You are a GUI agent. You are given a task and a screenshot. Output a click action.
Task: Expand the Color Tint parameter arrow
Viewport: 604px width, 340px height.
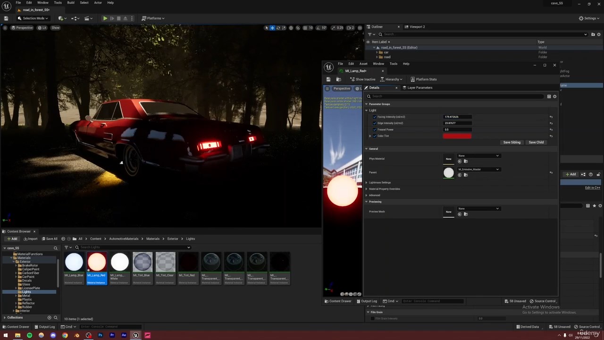click(370, 136)
